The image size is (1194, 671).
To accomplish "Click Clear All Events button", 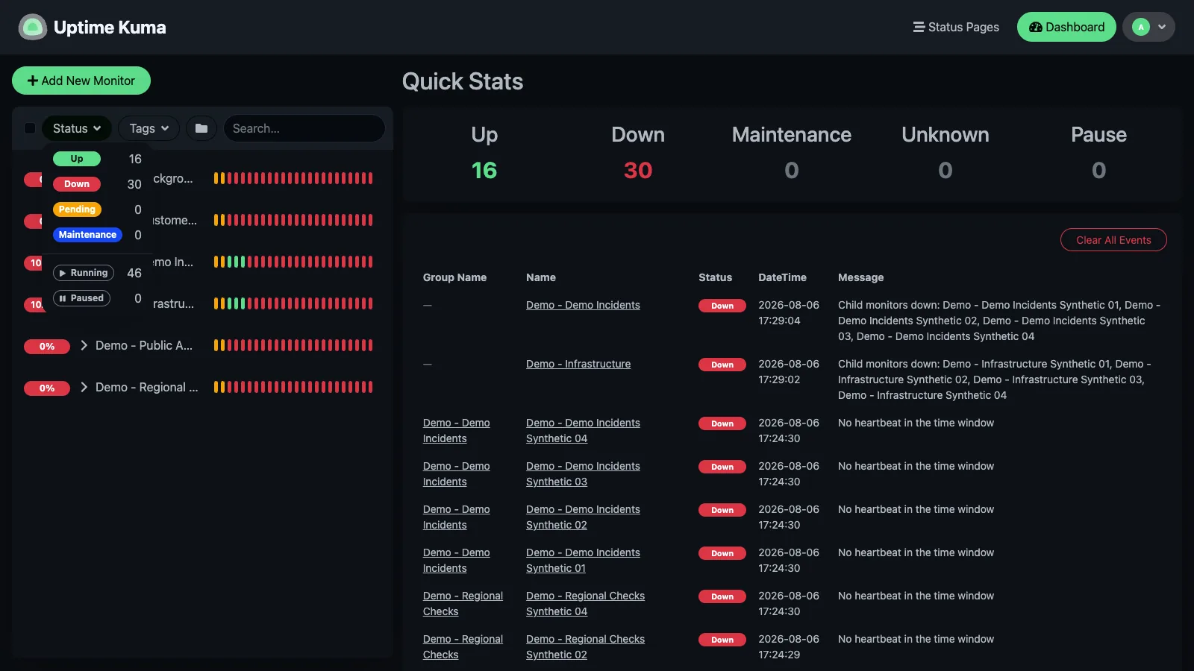I will pyautogui.click(x=1113, y=240).
